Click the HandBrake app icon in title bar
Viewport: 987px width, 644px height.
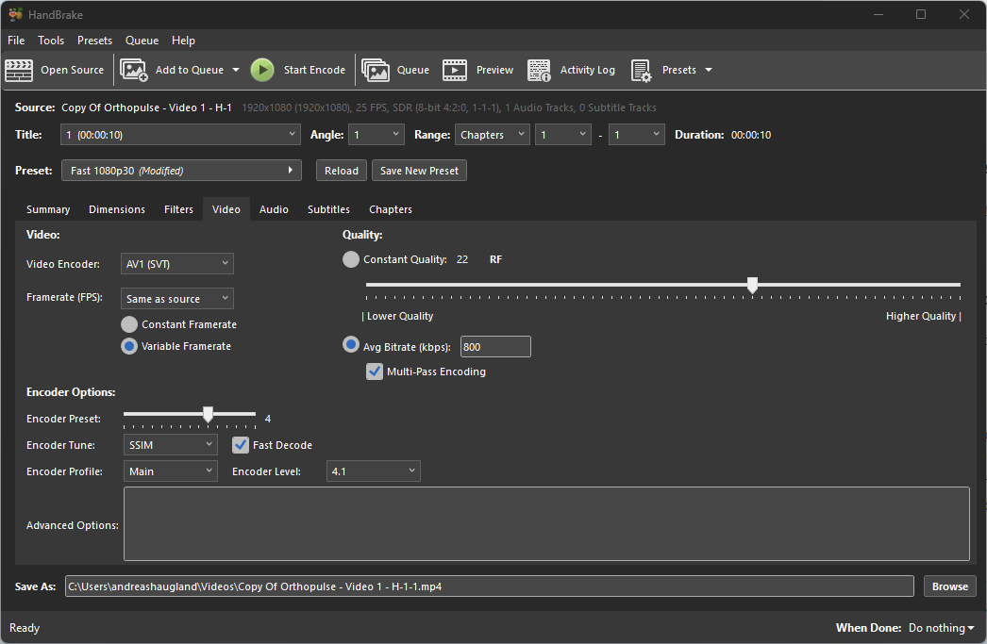(15, 14)
